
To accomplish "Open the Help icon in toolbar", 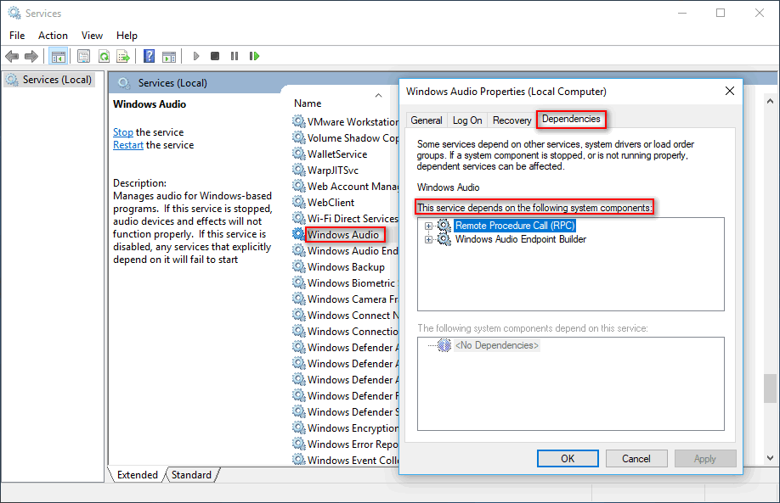I will tap(149, 57).
